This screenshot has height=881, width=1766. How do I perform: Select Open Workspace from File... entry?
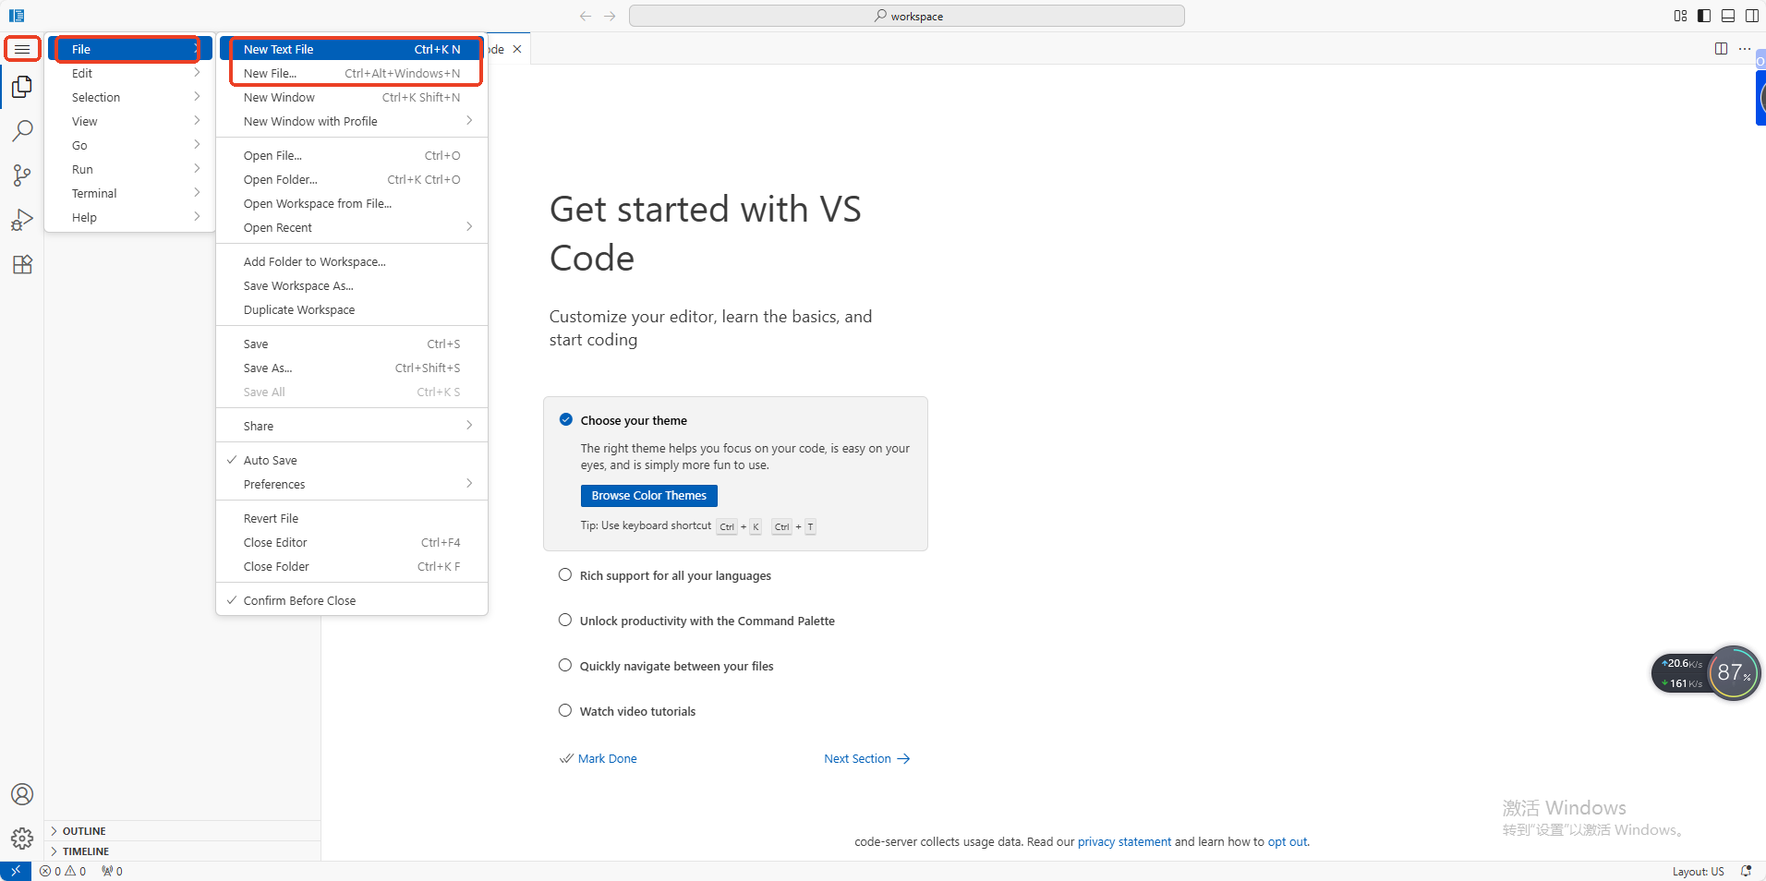coord(352,203)
